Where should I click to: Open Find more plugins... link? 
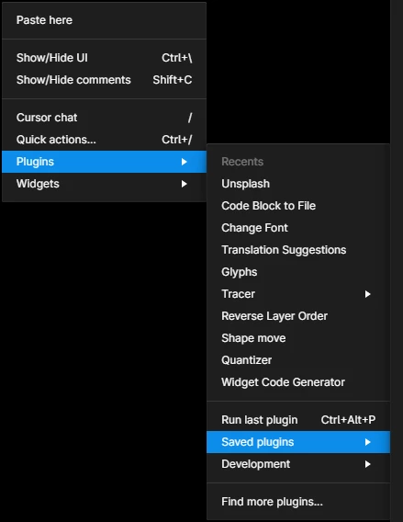click(298, 502)
